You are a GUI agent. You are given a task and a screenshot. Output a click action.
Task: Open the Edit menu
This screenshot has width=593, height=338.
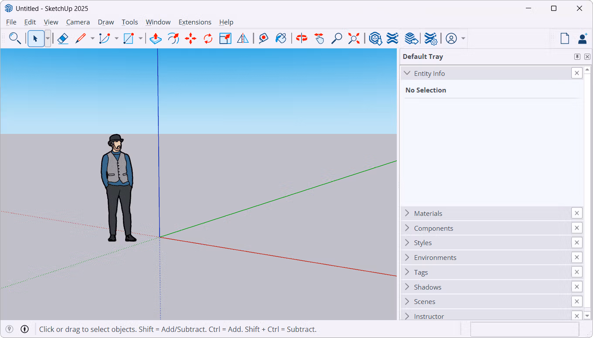30,22
